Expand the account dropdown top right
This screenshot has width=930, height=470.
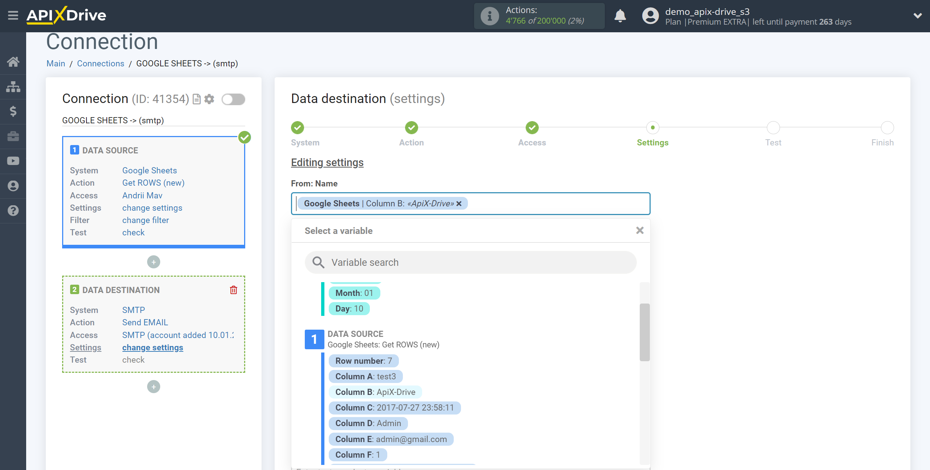pyautogui.click(x=917, y=16)
